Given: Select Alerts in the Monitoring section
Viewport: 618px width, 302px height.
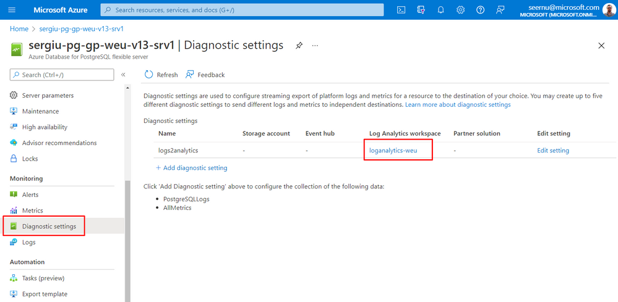Looking at the screenshot, I should tap(30, 195).
